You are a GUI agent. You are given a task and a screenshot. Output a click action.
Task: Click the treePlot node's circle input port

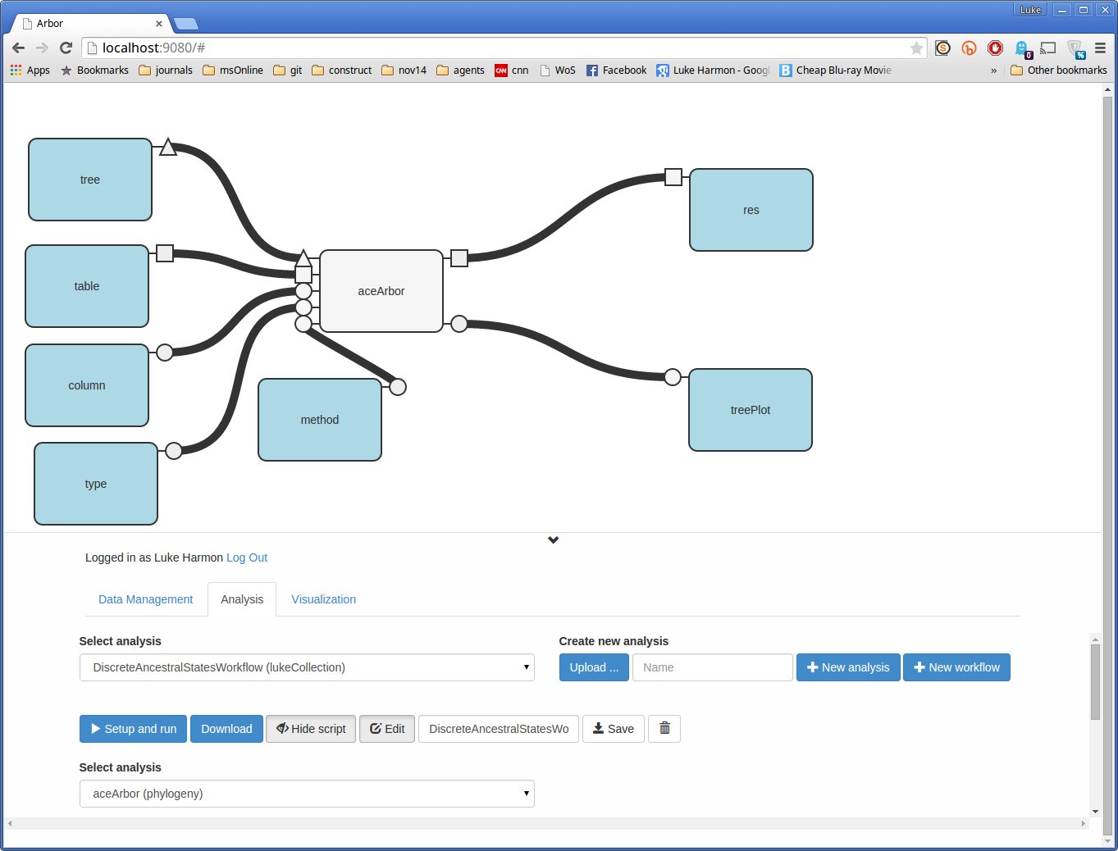click(673, 377)
